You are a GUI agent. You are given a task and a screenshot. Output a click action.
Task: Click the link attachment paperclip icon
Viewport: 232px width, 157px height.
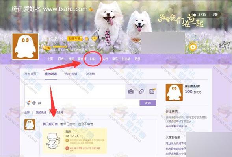pos(141,92)
